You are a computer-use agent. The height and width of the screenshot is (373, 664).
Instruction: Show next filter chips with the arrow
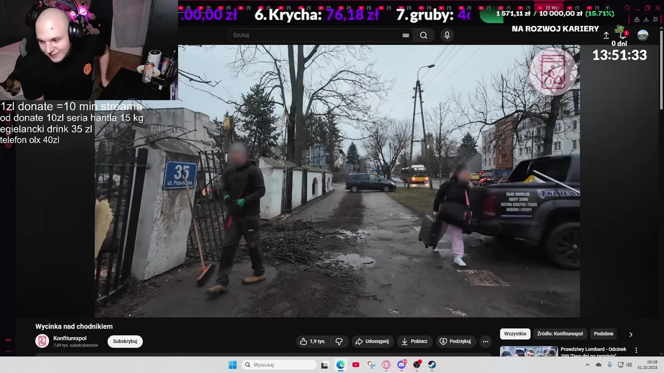(x=631, y=334)
